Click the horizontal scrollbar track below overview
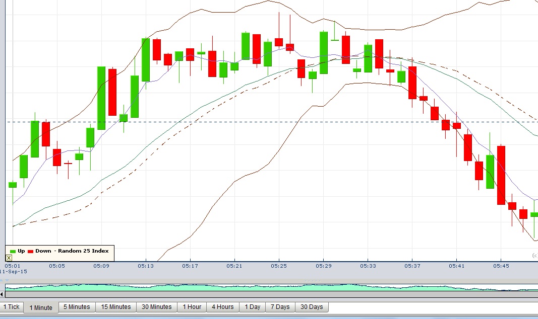 click(271, 294)
